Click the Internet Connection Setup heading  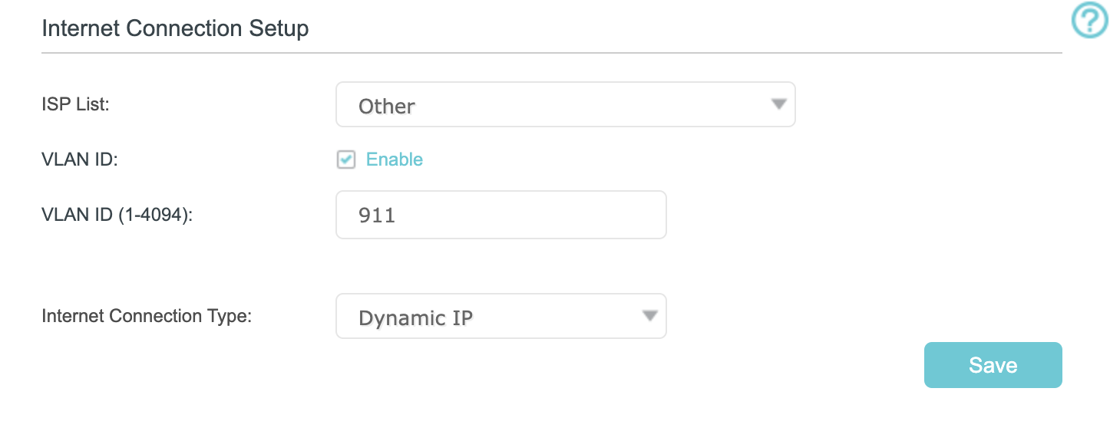point(175,29)
